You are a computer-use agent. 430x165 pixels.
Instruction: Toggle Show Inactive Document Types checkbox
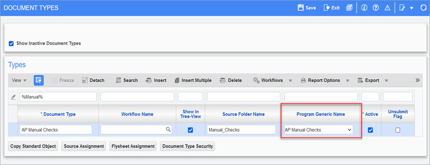coord(11,43)
